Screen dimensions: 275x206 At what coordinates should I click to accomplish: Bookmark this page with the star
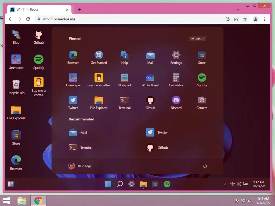coord(245,19)
